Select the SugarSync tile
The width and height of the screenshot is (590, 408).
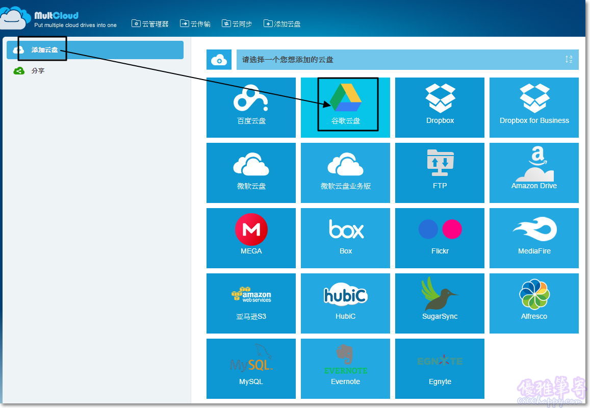(440, 303)
